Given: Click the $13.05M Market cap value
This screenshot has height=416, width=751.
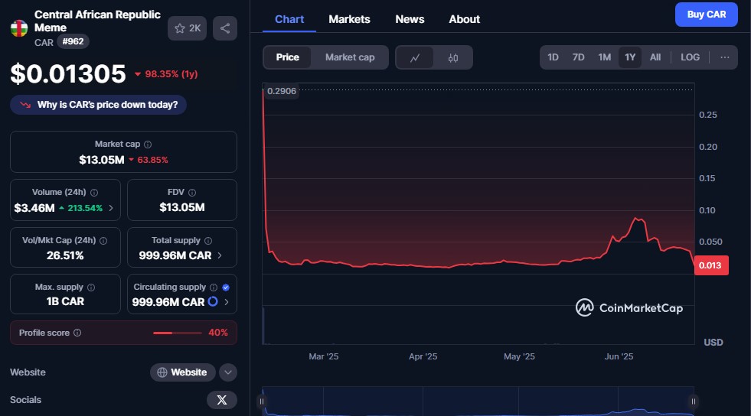Looking at the screenshot, I should coord(102,160).
